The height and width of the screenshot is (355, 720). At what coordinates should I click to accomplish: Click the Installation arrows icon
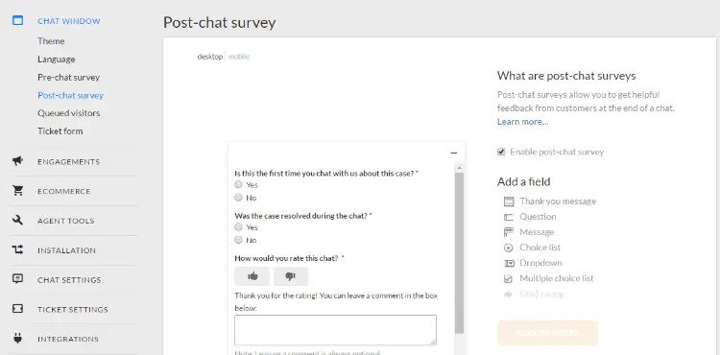17,250
